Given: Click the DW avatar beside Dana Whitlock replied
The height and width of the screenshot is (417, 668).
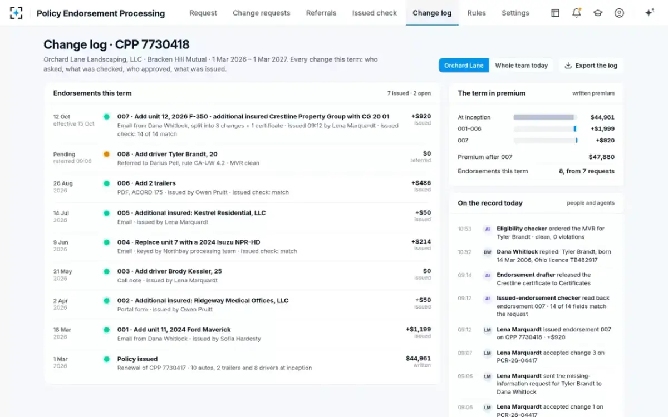Looking at the screenshot, I should click(x=487, y=252).
